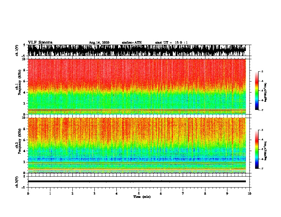Select ch.1 colorbar log(PSD) units label
This screenshot has width=281, height=217.
tap(266, 92)
